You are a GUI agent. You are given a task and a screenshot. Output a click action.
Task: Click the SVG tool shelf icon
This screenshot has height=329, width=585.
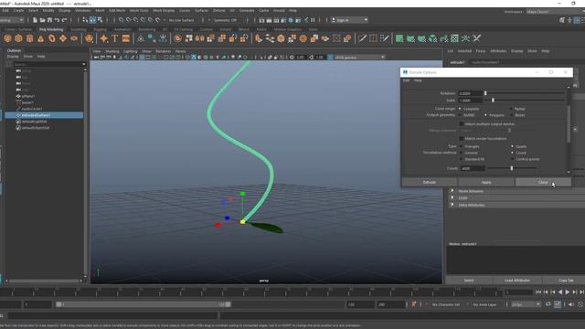[x=126, y=38]
